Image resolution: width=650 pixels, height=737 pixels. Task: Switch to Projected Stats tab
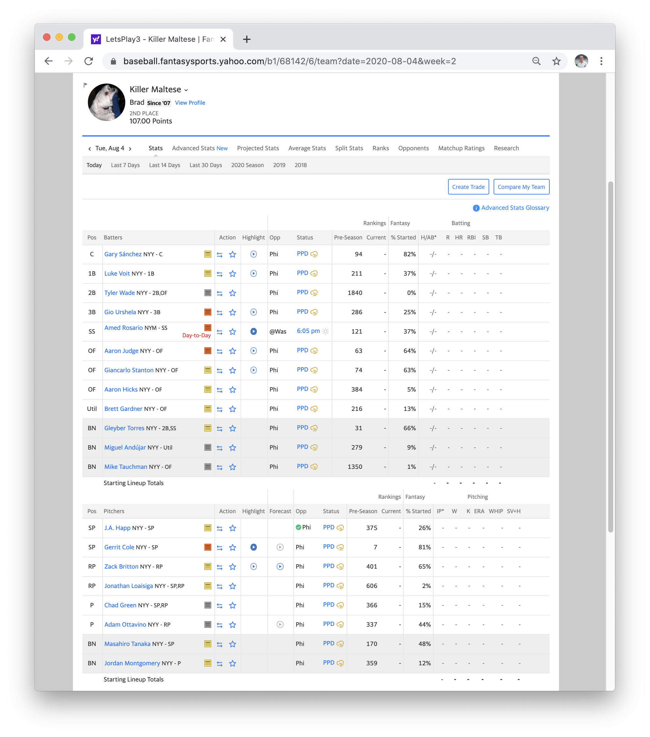pos(258,148)
